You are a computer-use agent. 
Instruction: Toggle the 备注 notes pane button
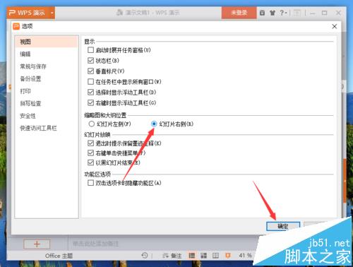pos(172,256)
